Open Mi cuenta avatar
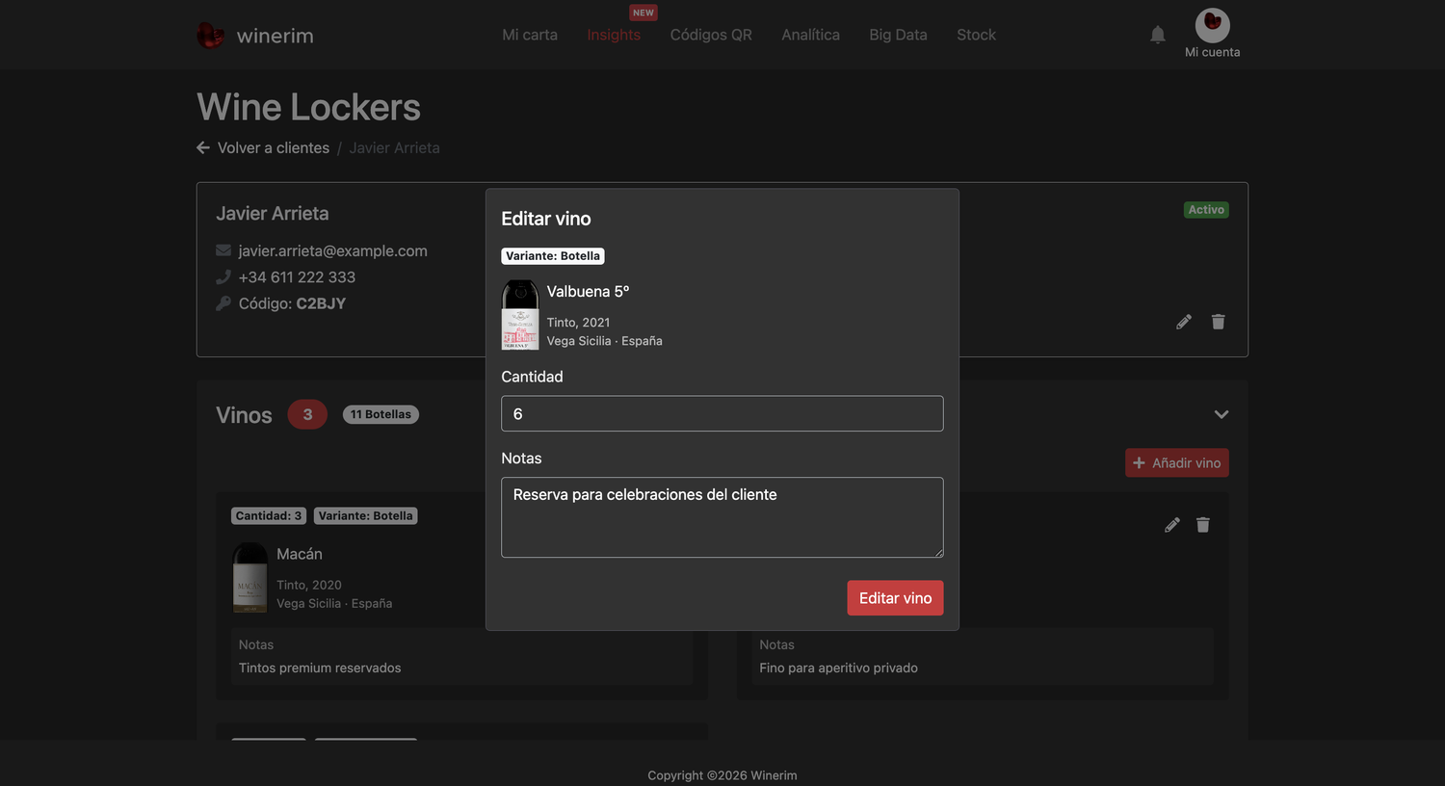This screenshot has height=786, width=1445. pos(1212,25)
